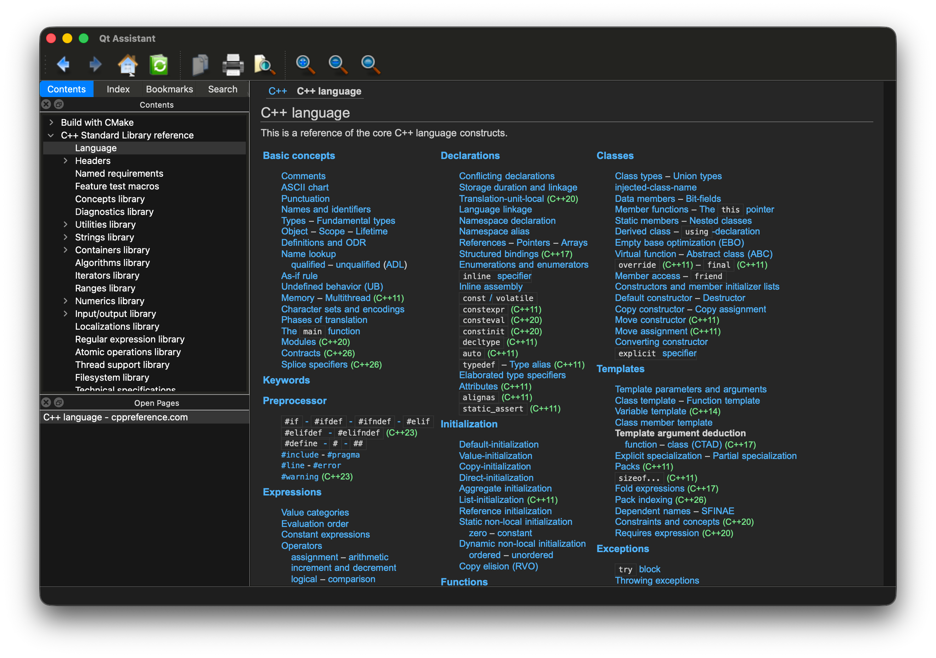This screenshot has height=658, width=936.
Task: Open Named requirements in contents tree
Action: coord(119,173)
